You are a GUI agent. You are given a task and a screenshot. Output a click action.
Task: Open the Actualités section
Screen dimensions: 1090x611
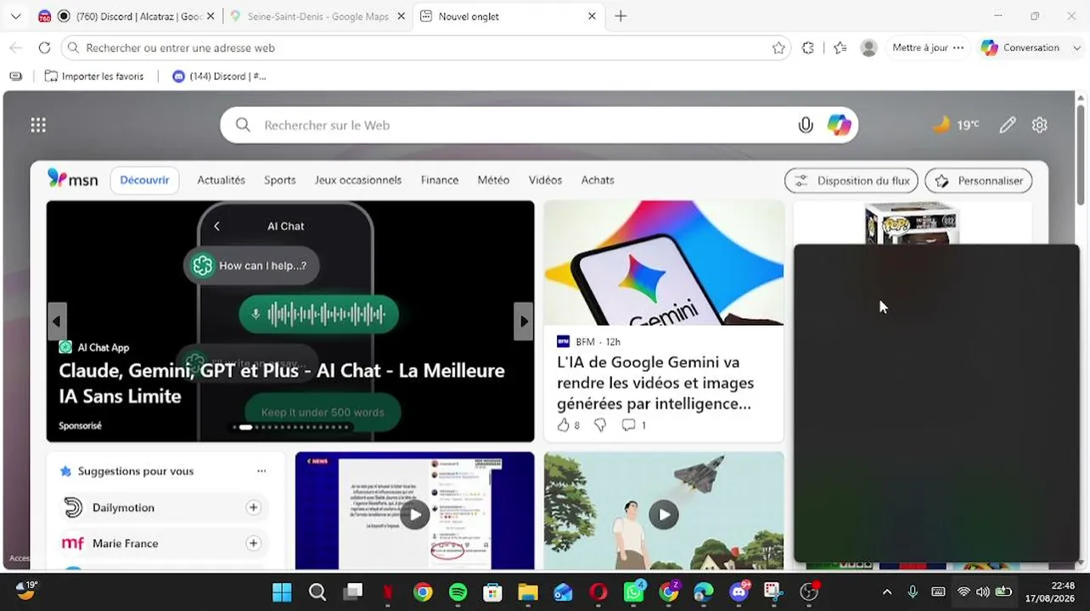[x=221, y=180]
